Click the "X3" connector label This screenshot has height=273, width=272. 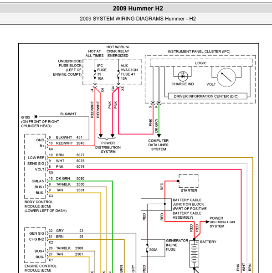(x=51, y=196)
